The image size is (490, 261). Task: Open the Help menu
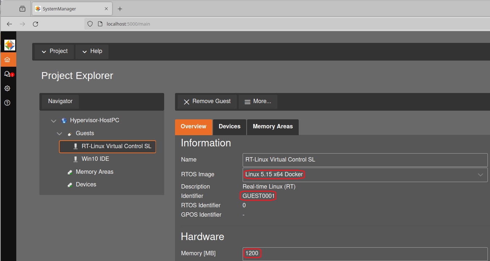click(x=92, y=51)
